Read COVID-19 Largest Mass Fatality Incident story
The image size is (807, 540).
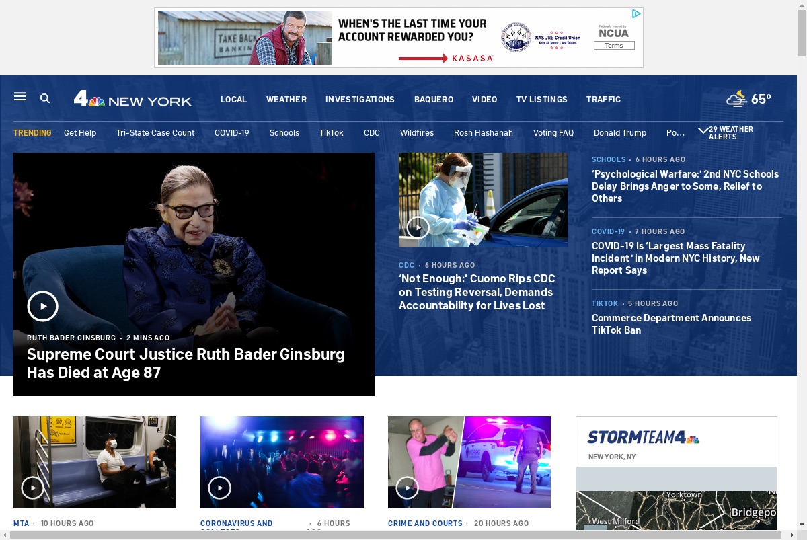pyautogui.click(x=676, y=258)
